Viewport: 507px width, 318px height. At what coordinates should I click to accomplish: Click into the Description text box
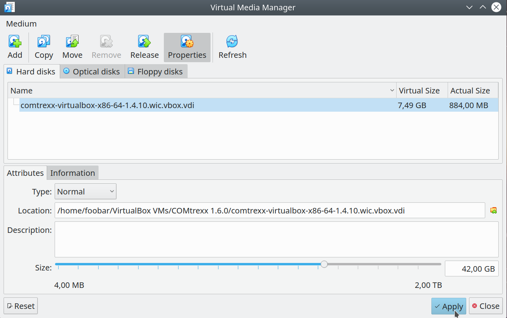coord(276,239)
